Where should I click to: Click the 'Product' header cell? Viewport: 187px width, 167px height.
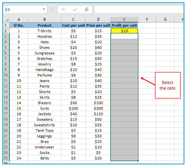pos(45,25)
